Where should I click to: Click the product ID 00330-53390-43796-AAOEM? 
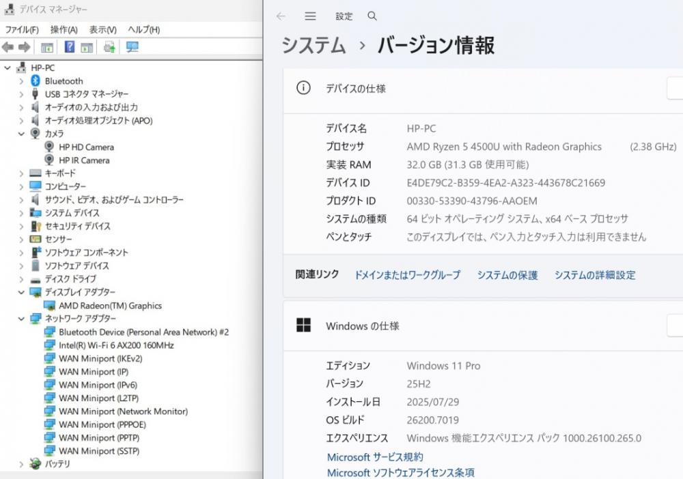(x=472, y=201)
